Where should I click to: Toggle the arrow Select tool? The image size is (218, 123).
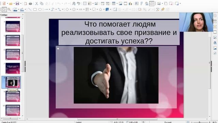pos(4,10)
